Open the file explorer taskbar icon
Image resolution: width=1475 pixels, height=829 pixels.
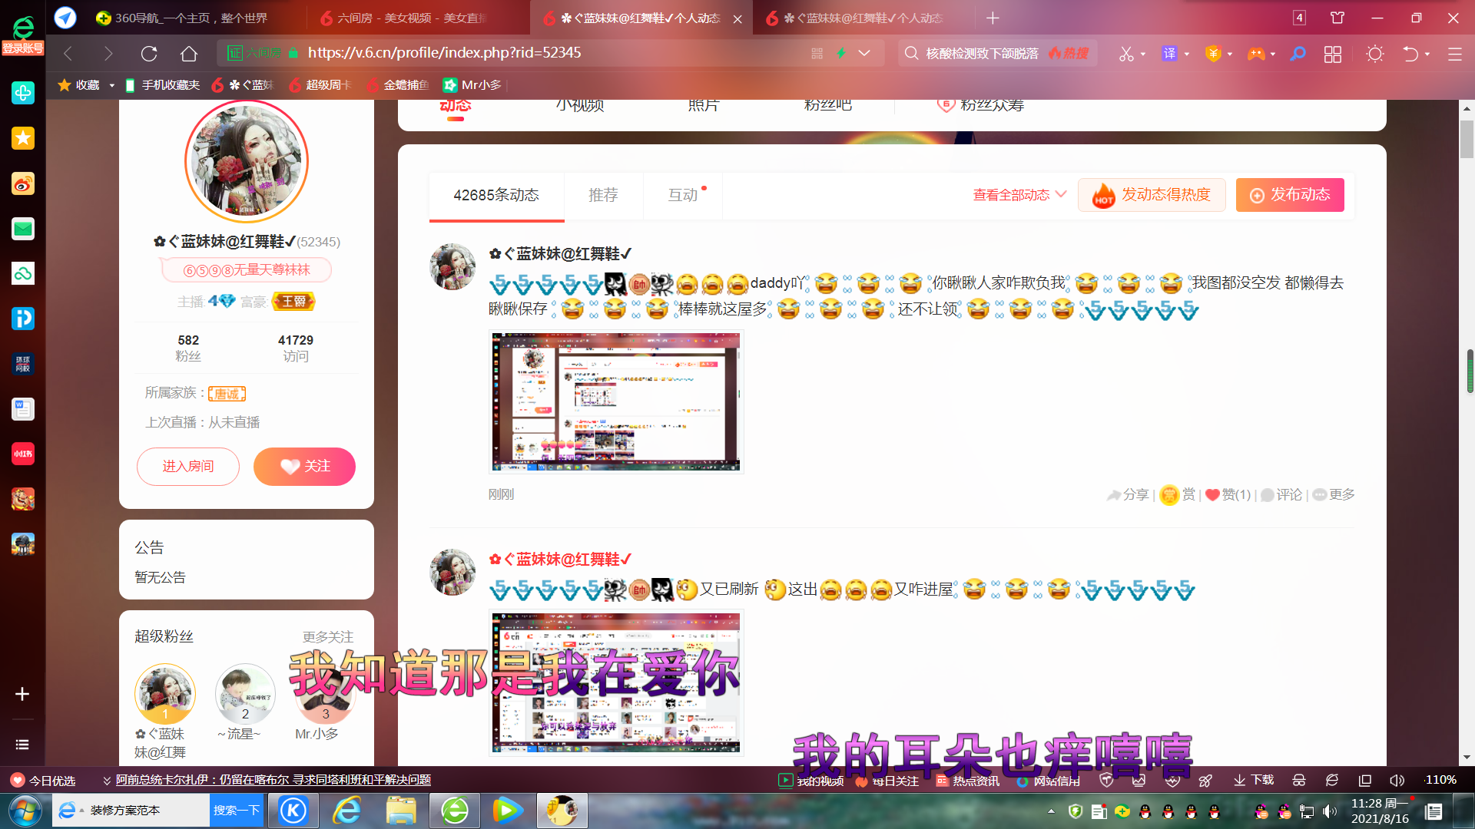[x=401, y=811]
